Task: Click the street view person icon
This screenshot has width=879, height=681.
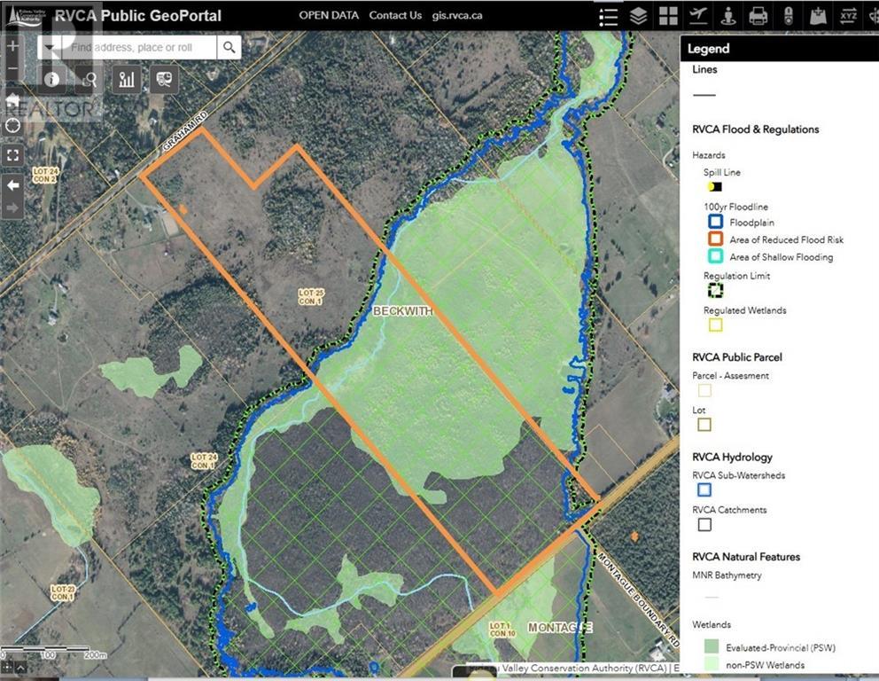Action: tap(728, 16)
